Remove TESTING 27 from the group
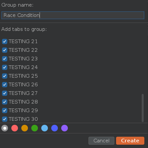 tap(5, 93)
